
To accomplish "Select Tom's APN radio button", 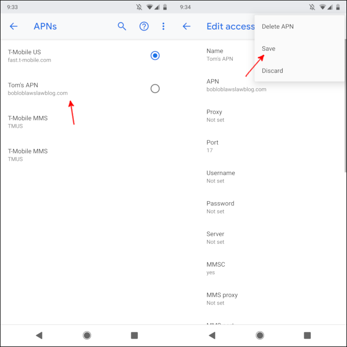I will click(155, 88).
